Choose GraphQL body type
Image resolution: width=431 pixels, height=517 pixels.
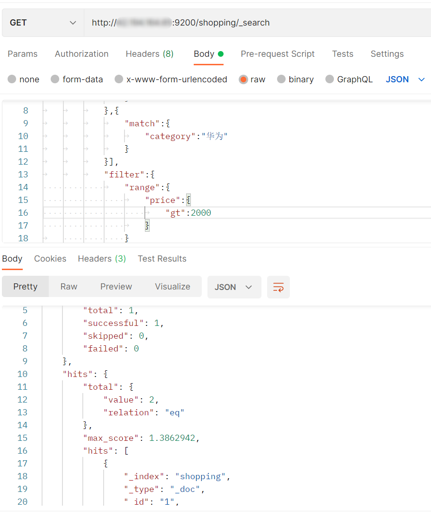tap(330, 79)
